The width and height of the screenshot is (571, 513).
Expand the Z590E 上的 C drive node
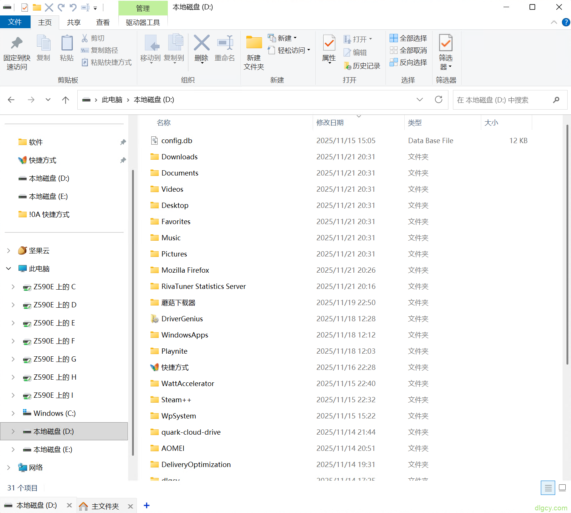[13, 287]
